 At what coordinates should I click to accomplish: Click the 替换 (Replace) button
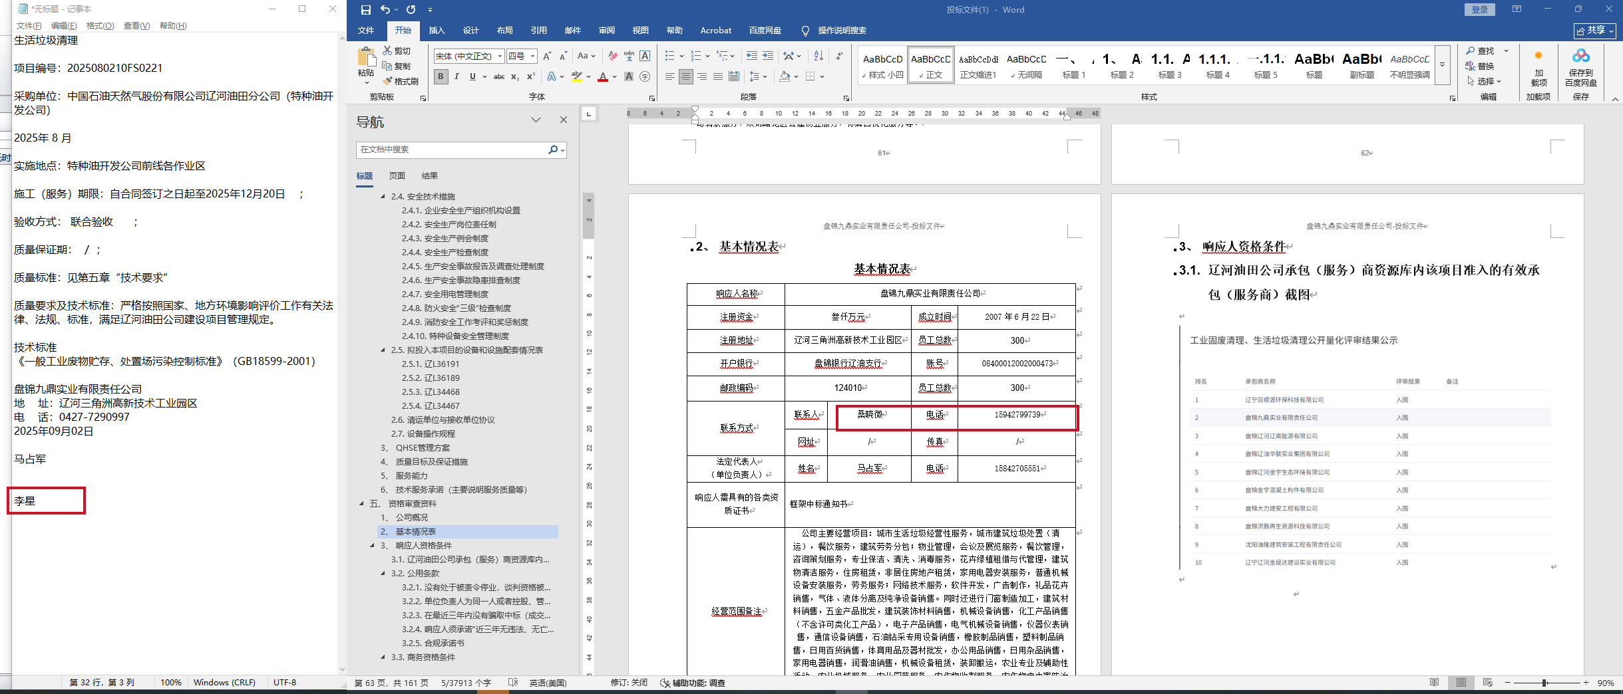click(1480, 66)
